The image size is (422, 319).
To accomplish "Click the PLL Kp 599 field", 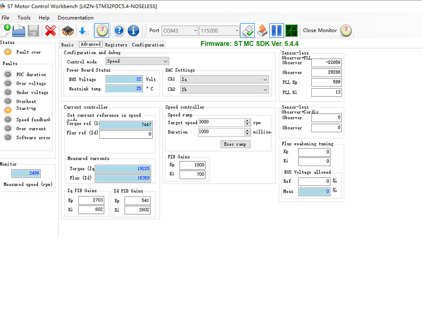I will 327,82.
